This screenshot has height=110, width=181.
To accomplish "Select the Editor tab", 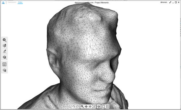I will 20,2.
